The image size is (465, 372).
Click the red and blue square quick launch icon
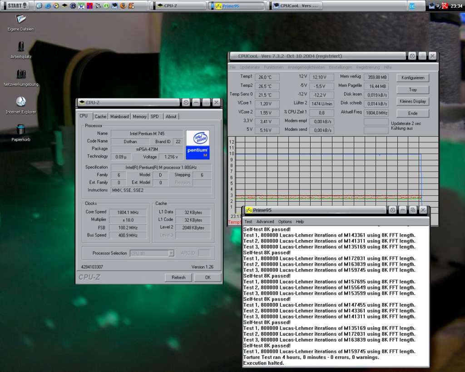click(89, 5)
